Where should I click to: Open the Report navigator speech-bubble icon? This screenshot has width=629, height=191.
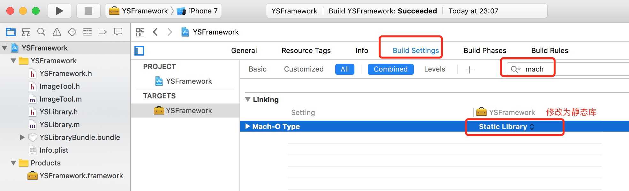(118, 32)
